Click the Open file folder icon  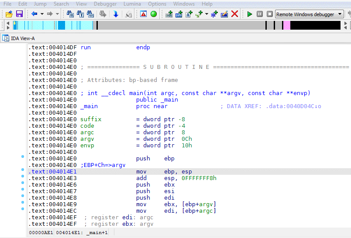9,14
